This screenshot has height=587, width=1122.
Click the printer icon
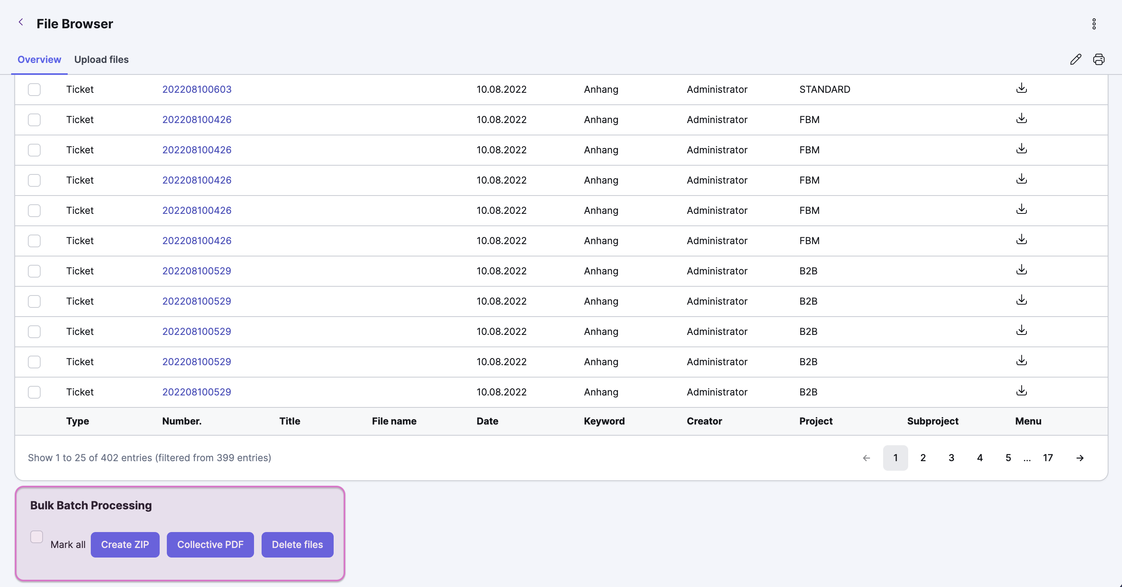1099,59
